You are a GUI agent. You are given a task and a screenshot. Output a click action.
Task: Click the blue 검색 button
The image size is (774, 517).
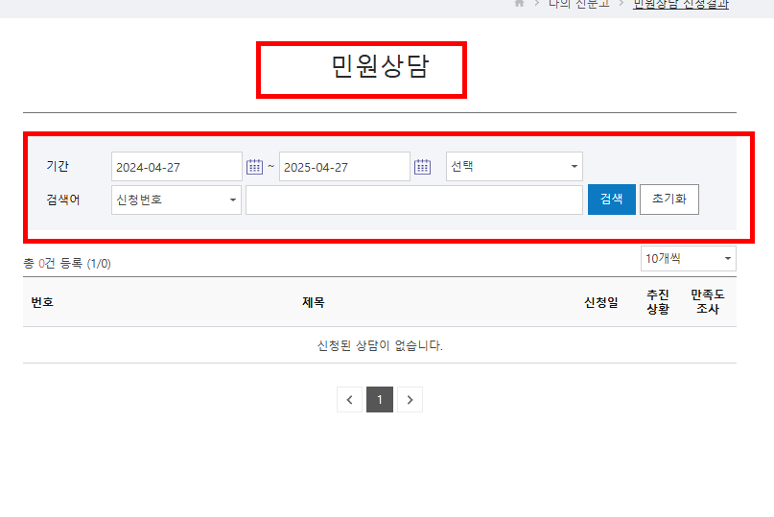(612, 199)
